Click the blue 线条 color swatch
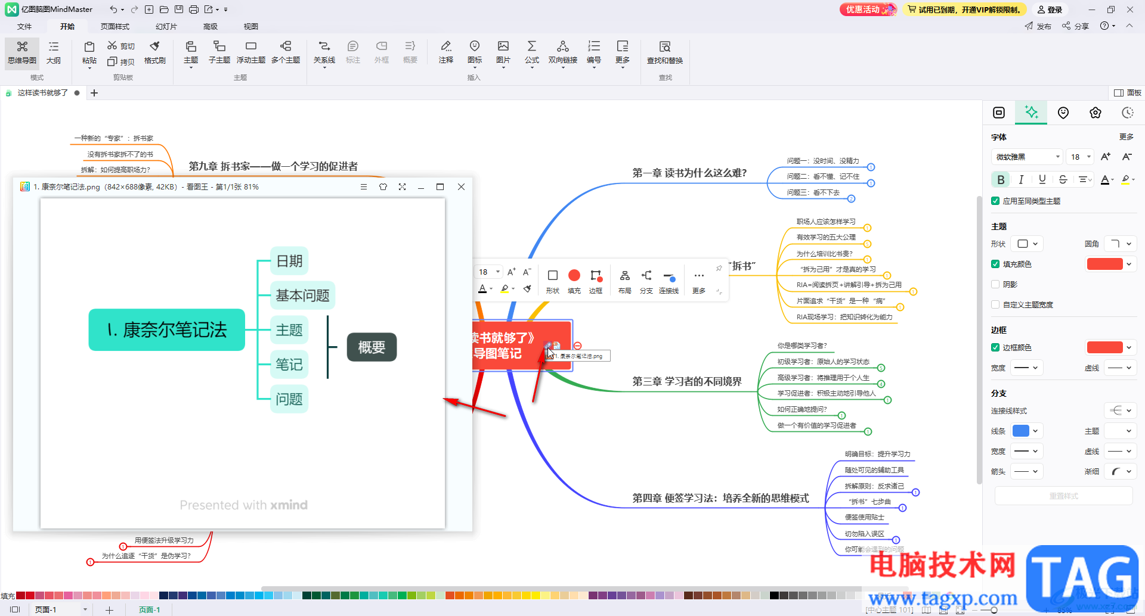The width and height of the screenshot is (1145, 616). (1020, 431)
